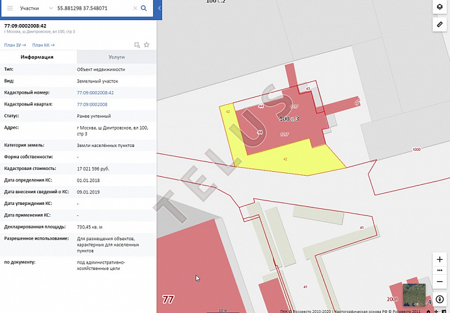
Task: Switch to the Информация tab
Action: [38, 57]
